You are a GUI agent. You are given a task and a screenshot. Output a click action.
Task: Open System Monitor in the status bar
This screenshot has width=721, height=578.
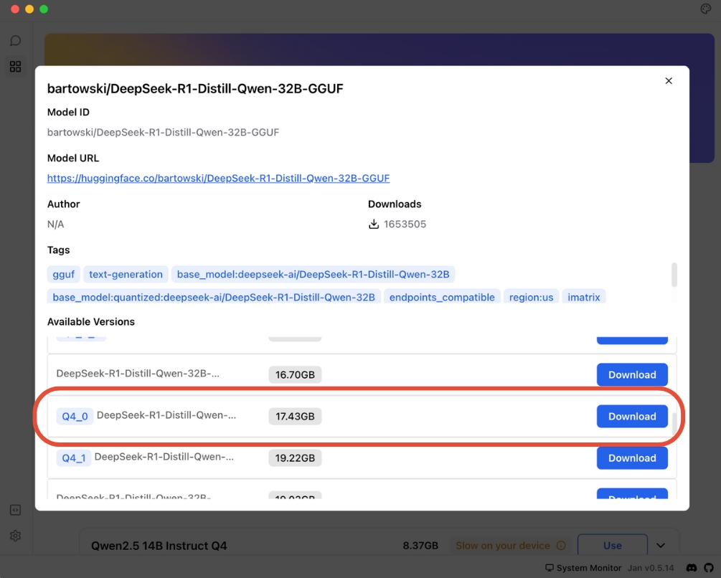[x=583, y=568]
